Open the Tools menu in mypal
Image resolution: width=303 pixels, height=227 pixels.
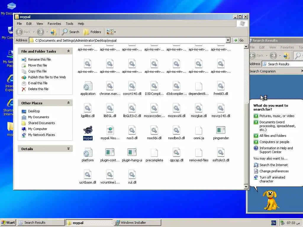(69, 24)
